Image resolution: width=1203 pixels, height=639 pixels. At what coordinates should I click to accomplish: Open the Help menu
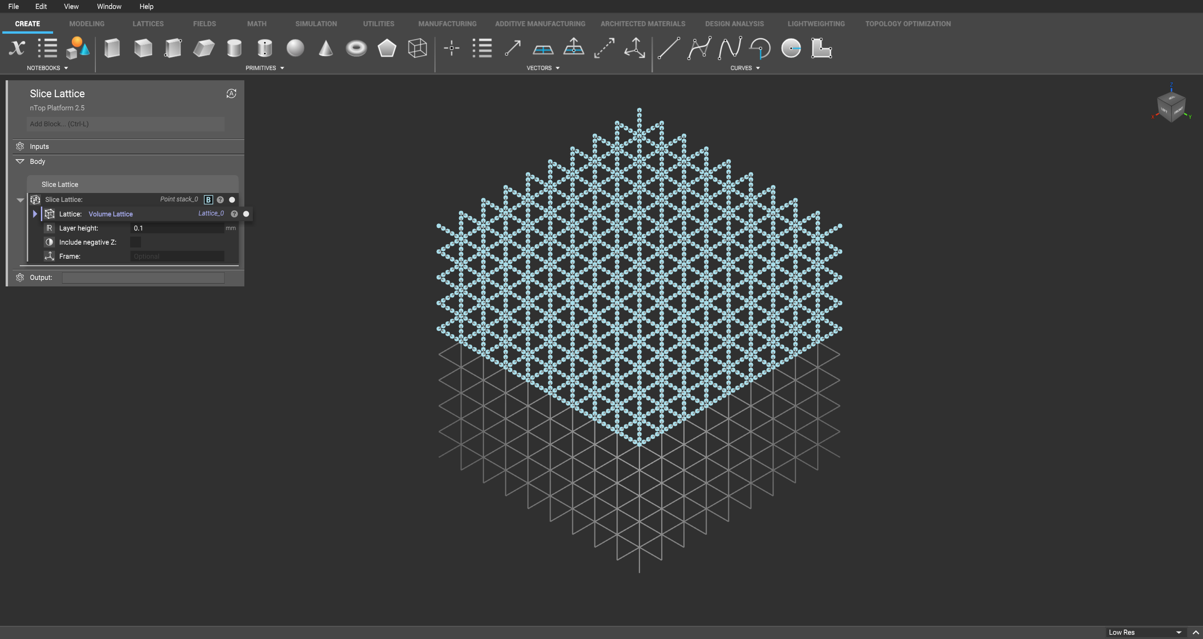pos(146,6)
